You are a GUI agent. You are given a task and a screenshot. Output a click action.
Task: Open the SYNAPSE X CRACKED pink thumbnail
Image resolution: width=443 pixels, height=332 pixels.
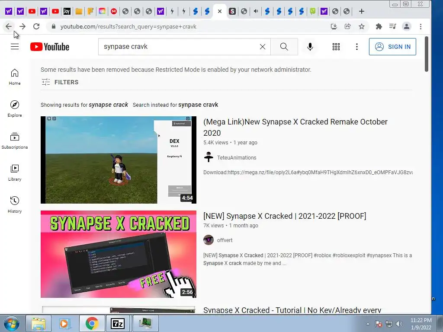pyautogui.click(x=119, y=254)
